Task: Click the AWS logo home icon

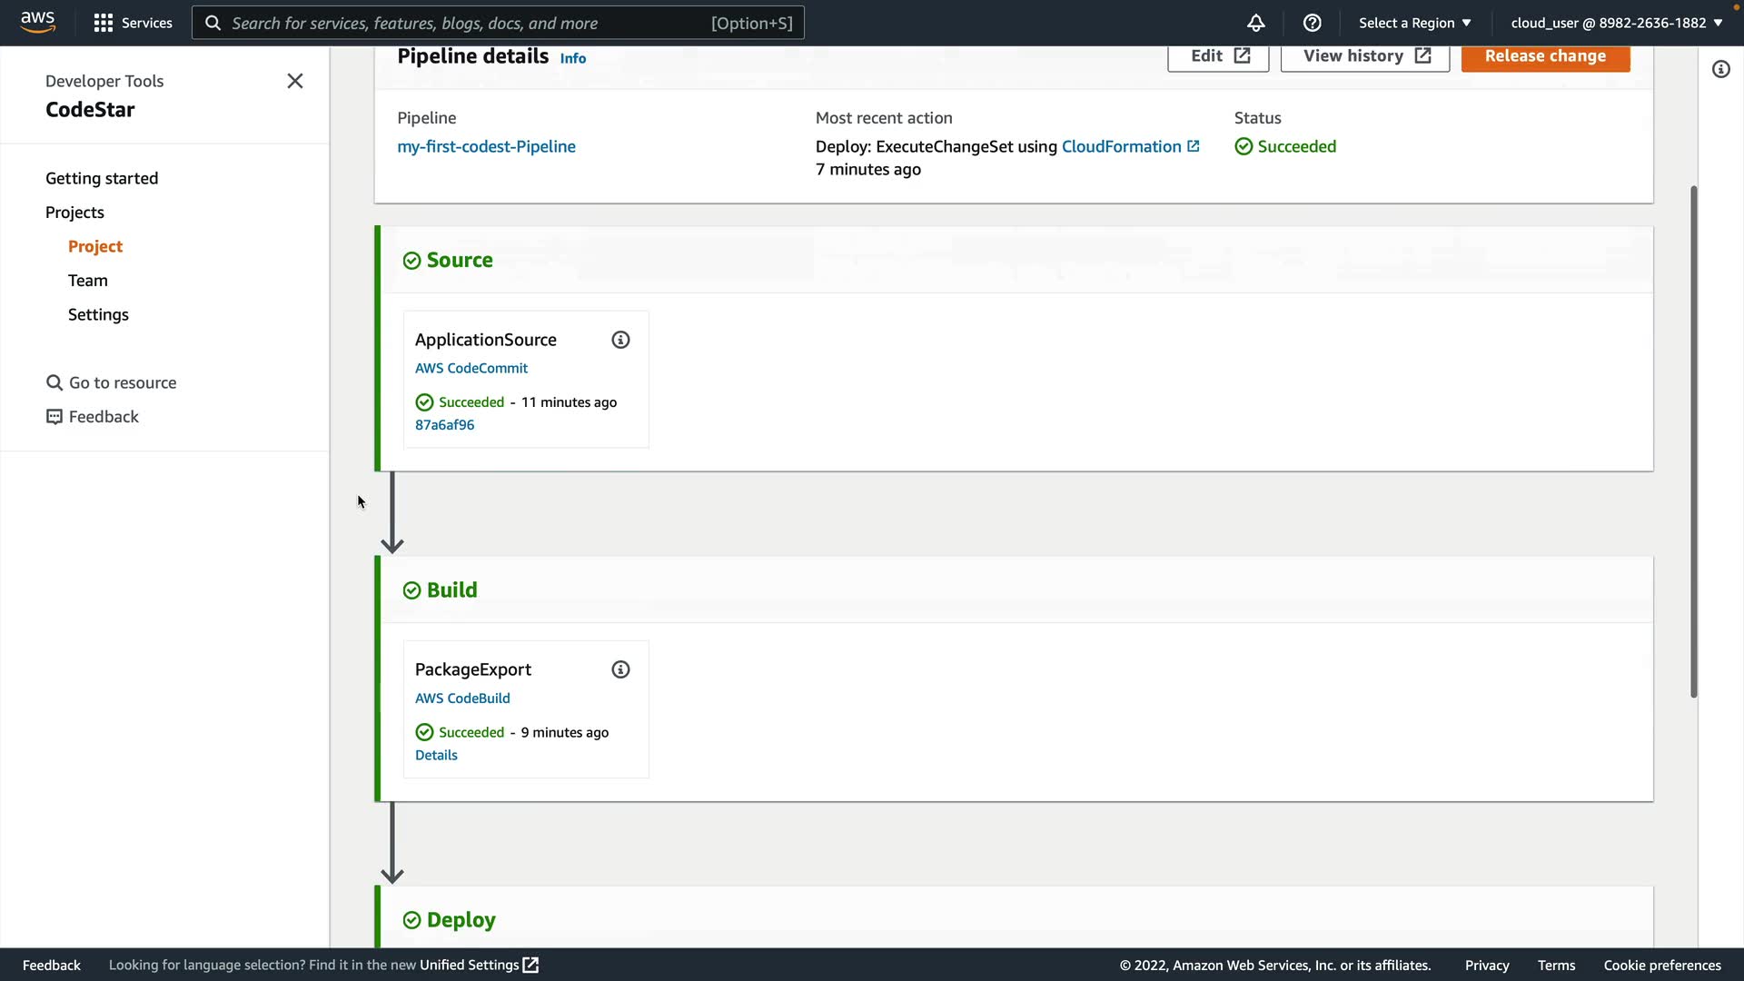Action: 37,22
